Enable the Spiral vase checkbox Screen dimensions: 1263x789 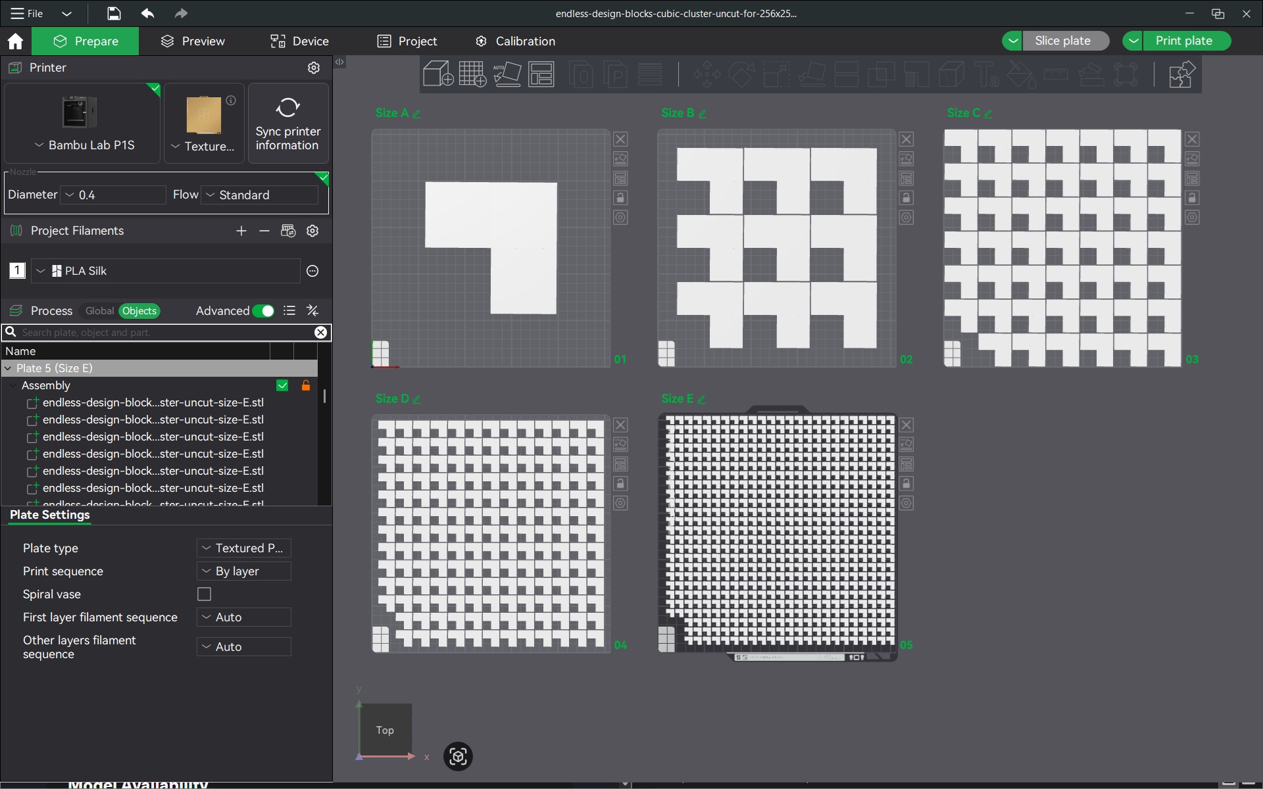point(205,594)
